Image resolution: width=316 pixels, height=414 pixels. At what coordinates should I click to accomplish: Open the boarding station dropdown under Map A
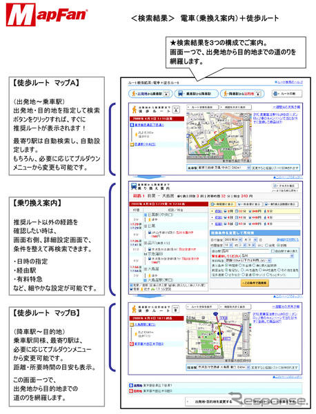click(224, 168)
